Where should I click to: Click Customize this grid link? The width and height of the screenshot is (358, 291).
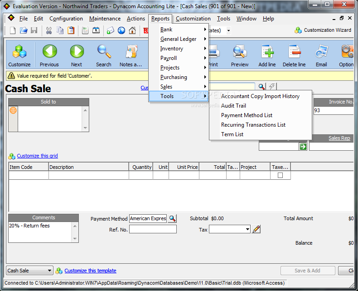point(38,156)
